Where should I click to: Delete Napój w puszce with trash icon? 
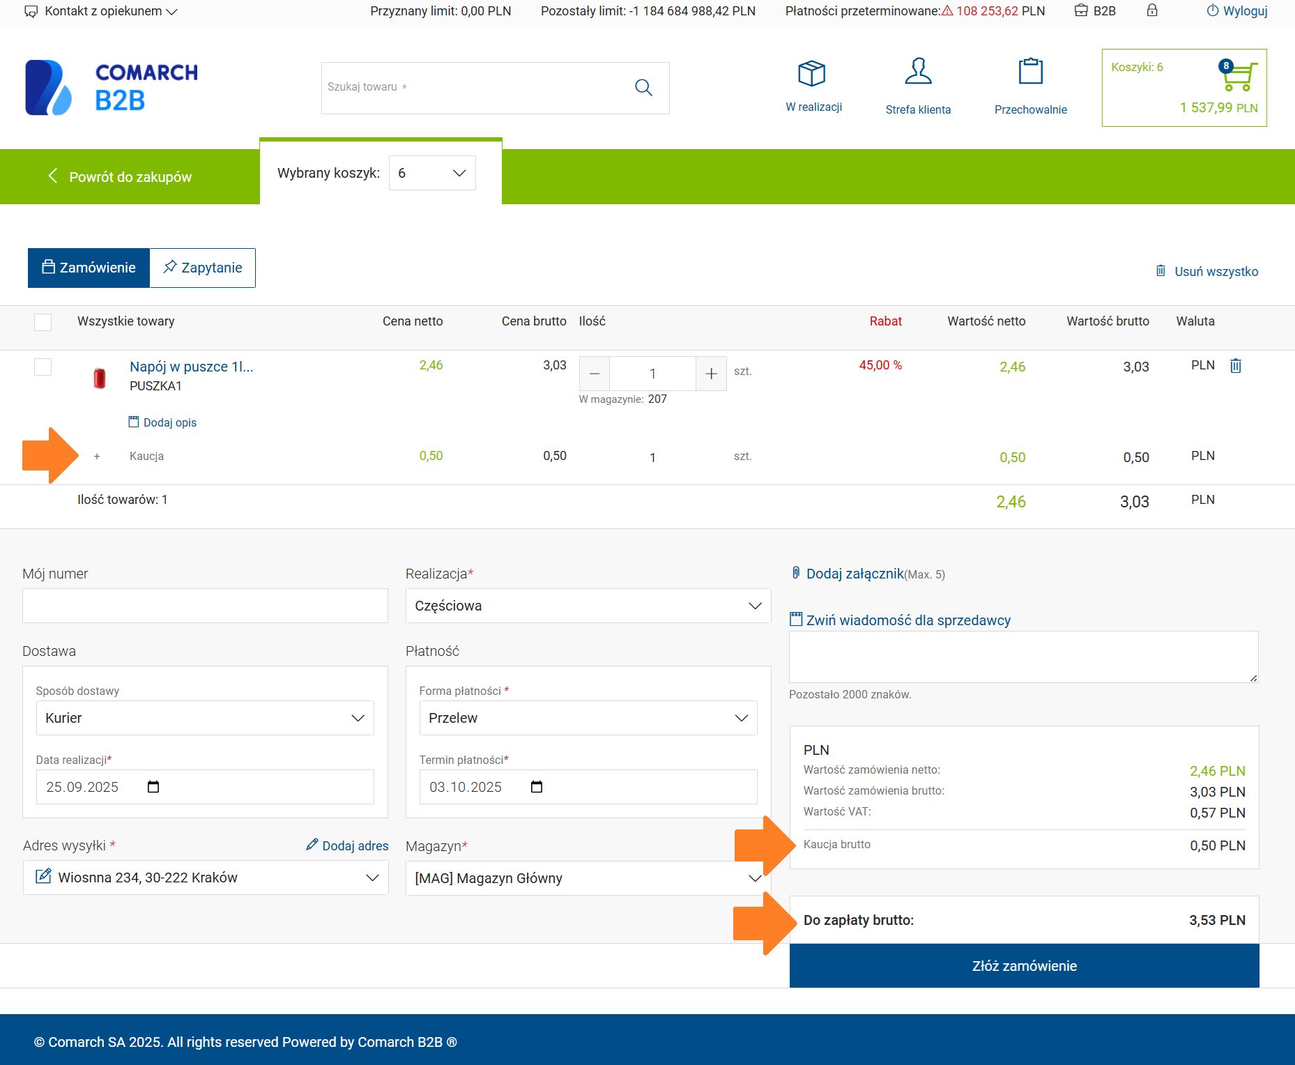[x=1236, y=366]
